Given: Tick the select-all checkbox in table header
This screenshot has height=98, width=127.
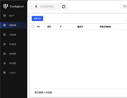Looking at the screenshot, I should [33, 26].
